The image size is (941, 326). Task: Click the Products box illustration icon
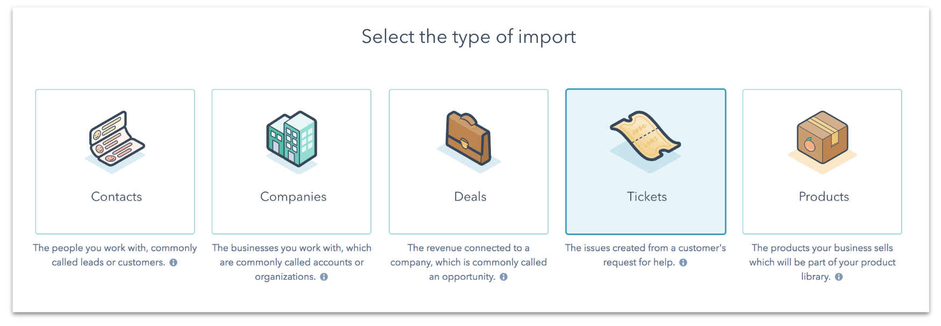[822, 142]
